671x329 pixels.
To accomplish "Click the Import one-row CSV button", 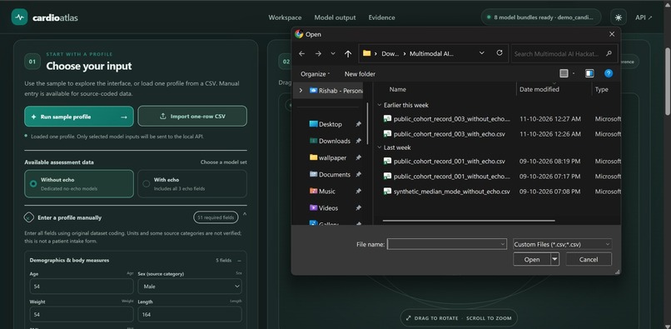I will (192, 116).
